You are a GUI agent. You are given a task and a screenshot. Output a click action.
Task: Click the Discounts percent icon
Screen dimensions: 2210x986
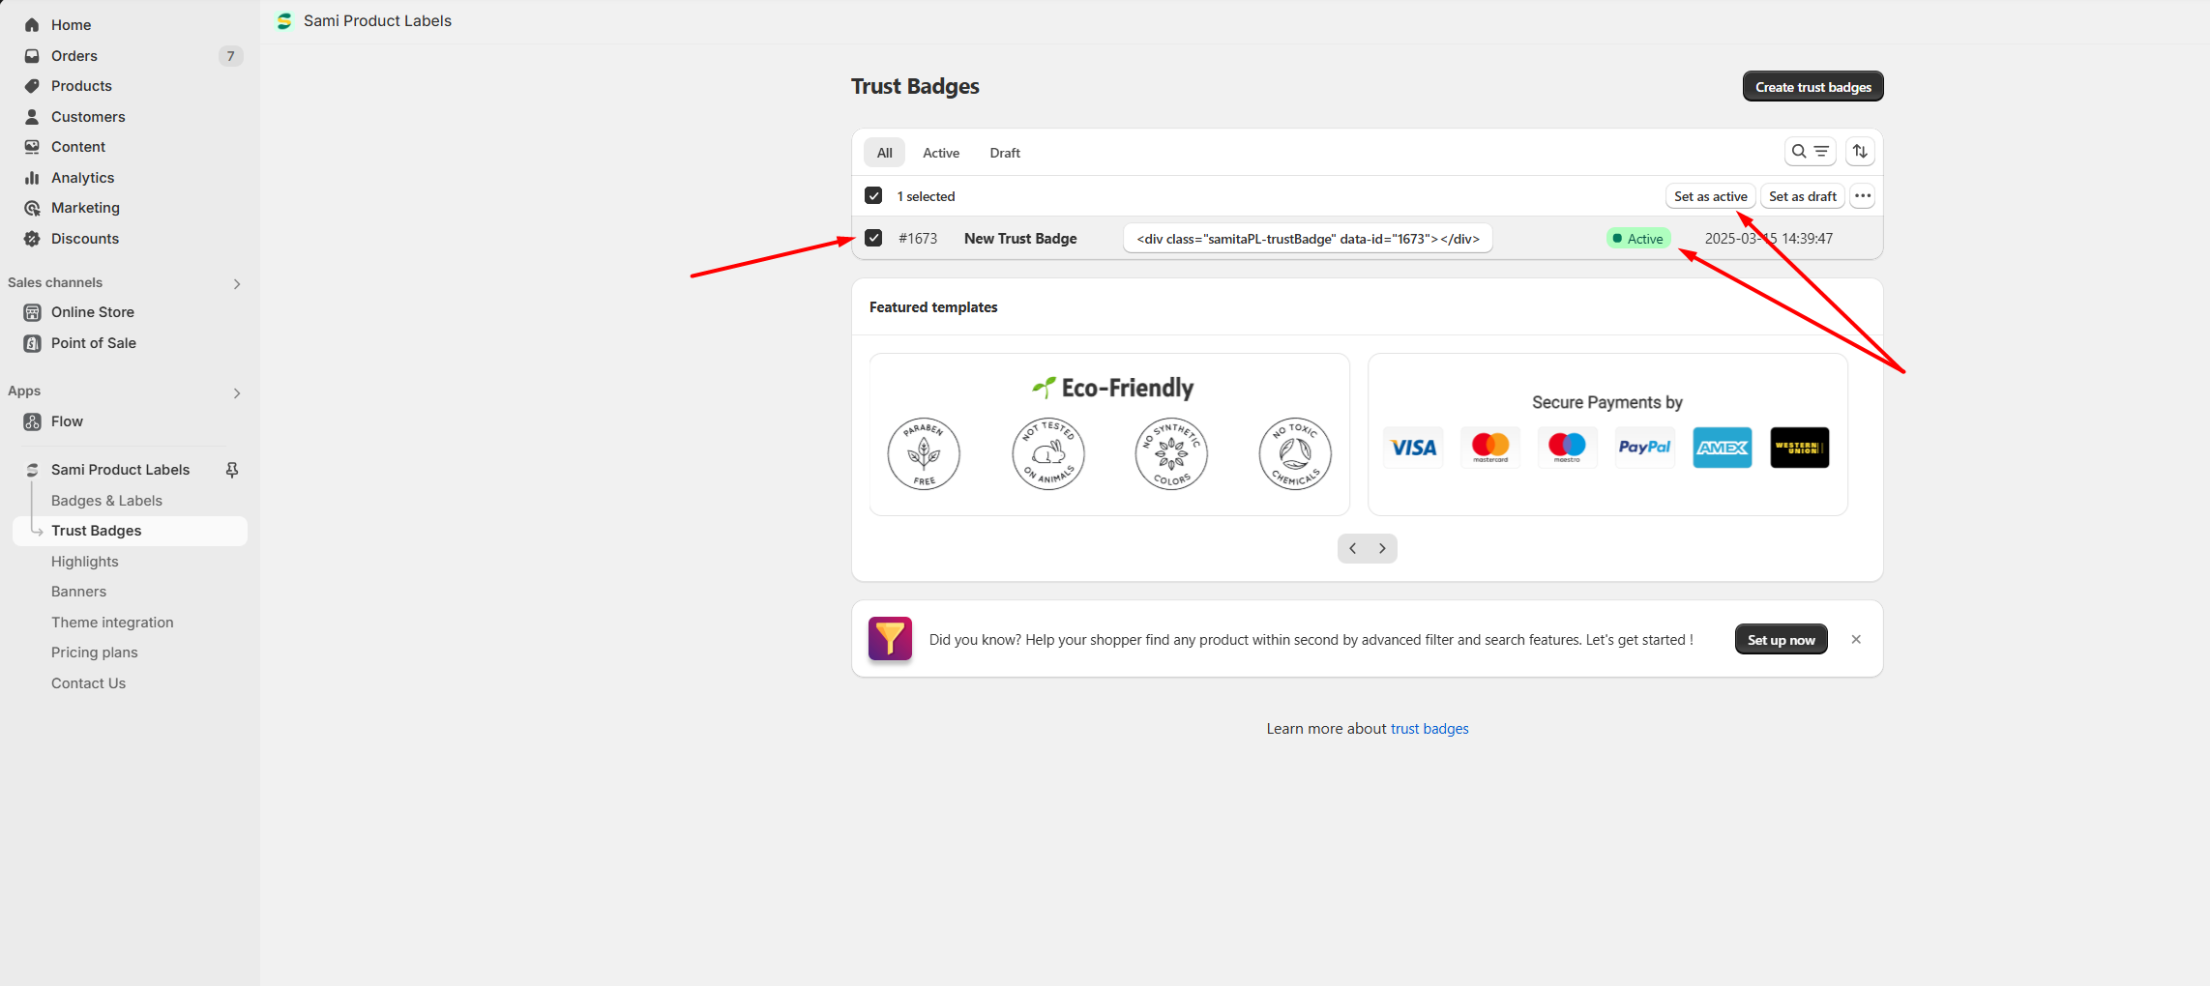(x=32, y=239)
